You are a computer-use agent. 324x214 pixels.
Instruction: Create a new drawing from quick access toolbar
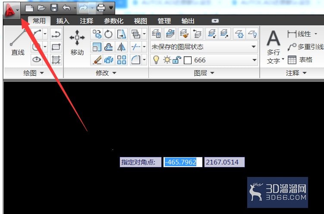pyautogui.click(x=29, y=8)
